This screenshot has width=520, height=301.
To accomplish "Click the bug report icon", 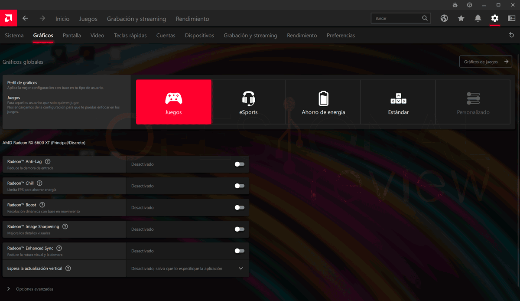I will 455,5.
